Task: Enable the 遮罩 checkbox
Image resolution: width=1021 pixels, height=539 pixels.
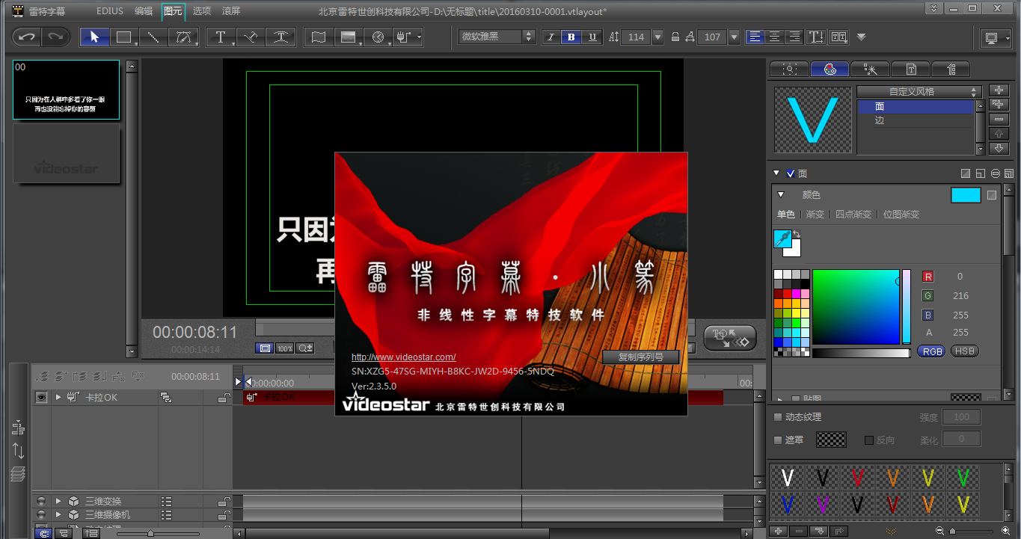Action: coord(778,440)
